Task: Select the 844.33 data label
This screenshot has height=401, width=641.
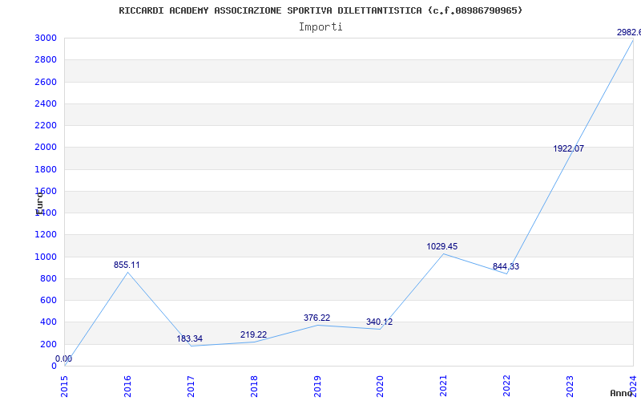Action: [506, 266]
